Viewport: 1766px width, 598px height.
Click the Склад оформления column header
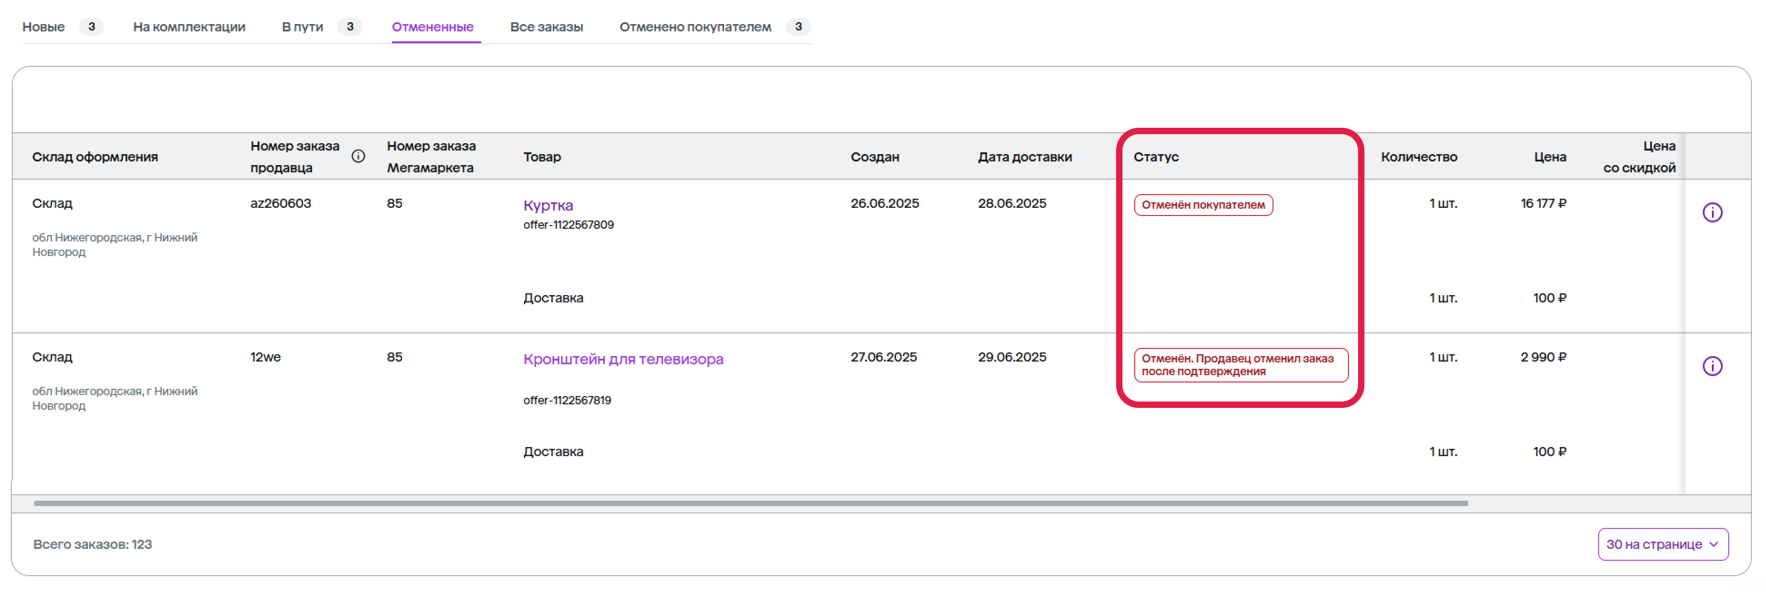(x=95, y=156)
